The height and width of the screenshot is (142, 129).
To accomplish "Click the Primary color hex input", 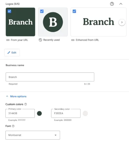I will pos(20,113).
